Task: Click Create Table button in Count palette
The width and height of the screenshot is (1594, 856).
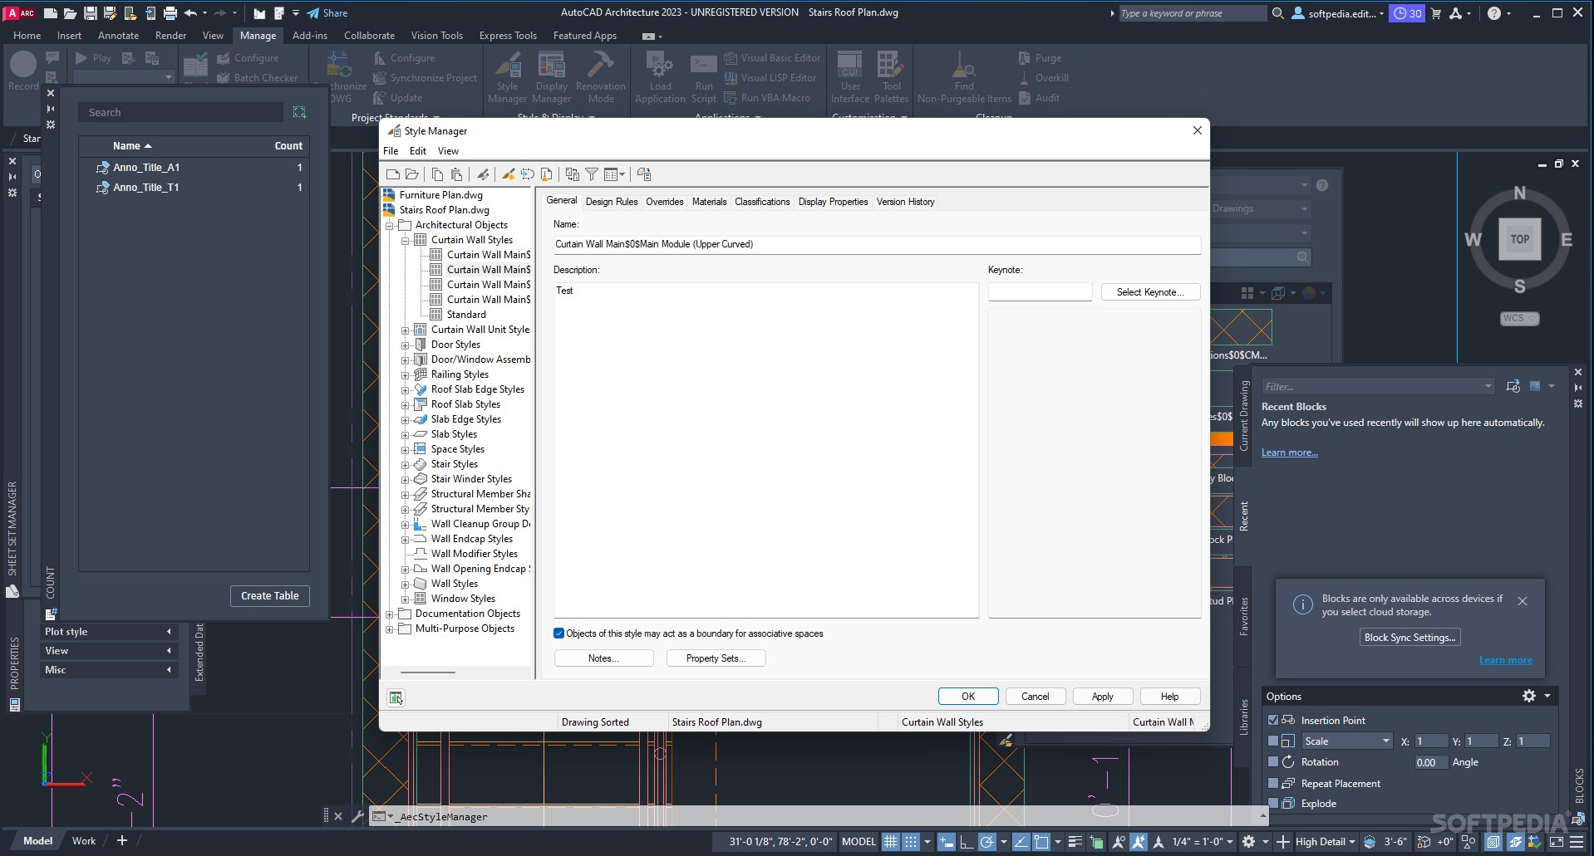Action: [x=269, y=596]
